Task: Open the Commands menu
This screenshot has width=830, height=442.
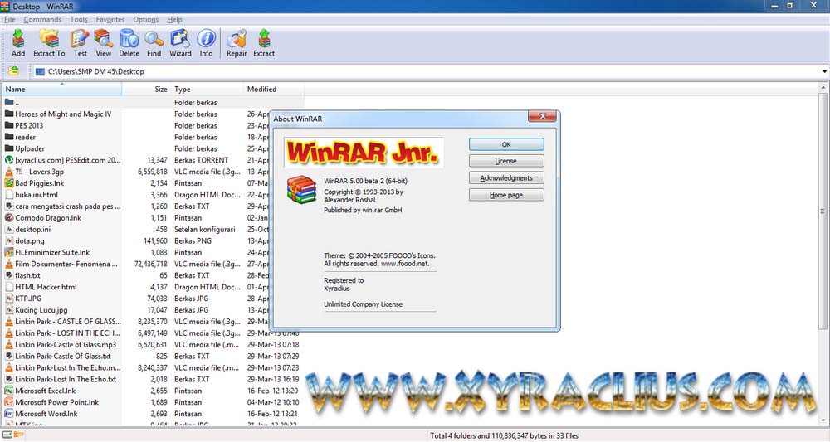Action: 42,20
